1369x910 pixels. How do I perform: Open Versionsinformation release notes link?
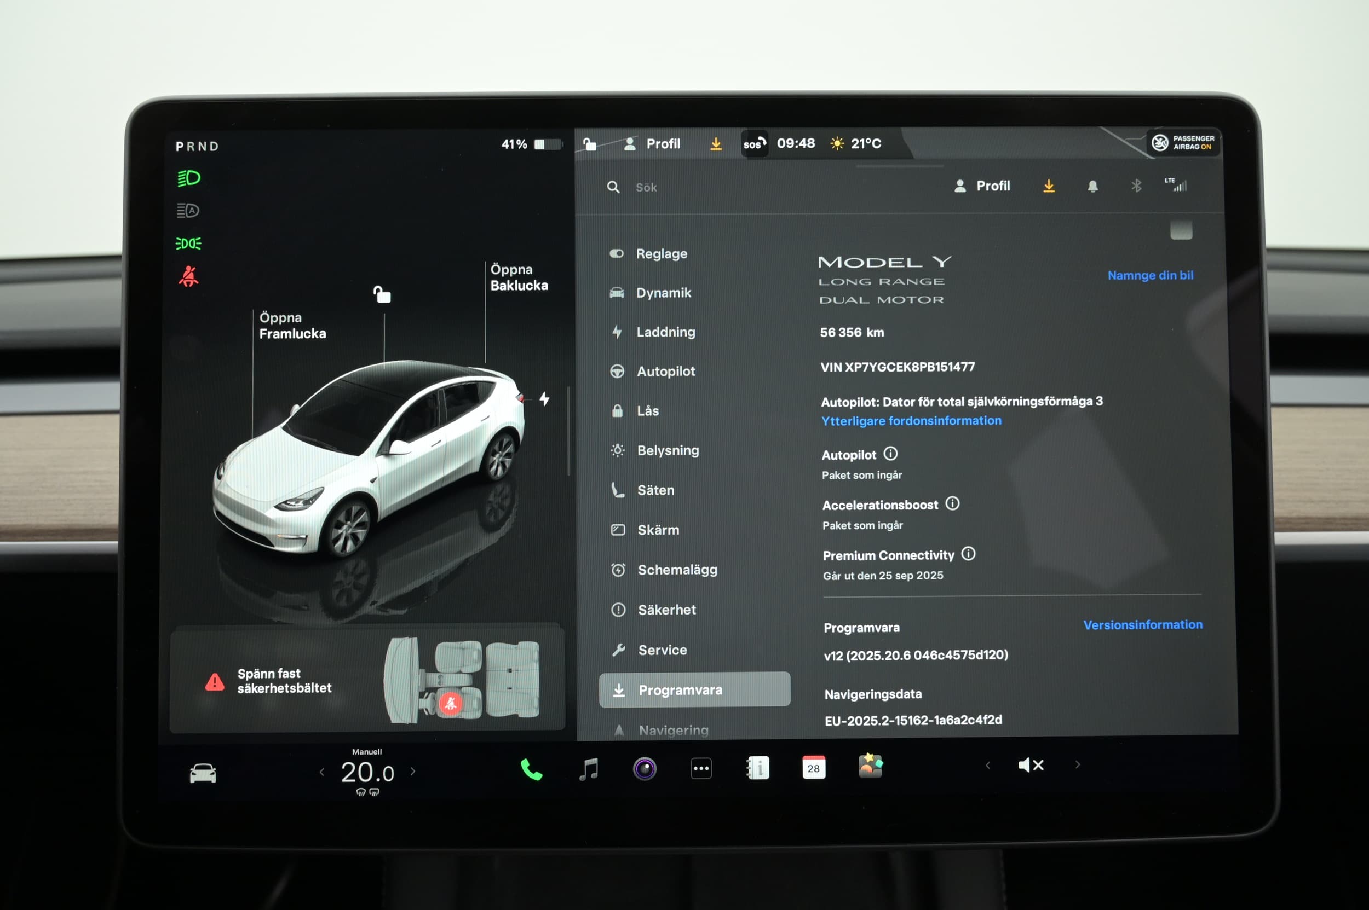[1142, 624]
